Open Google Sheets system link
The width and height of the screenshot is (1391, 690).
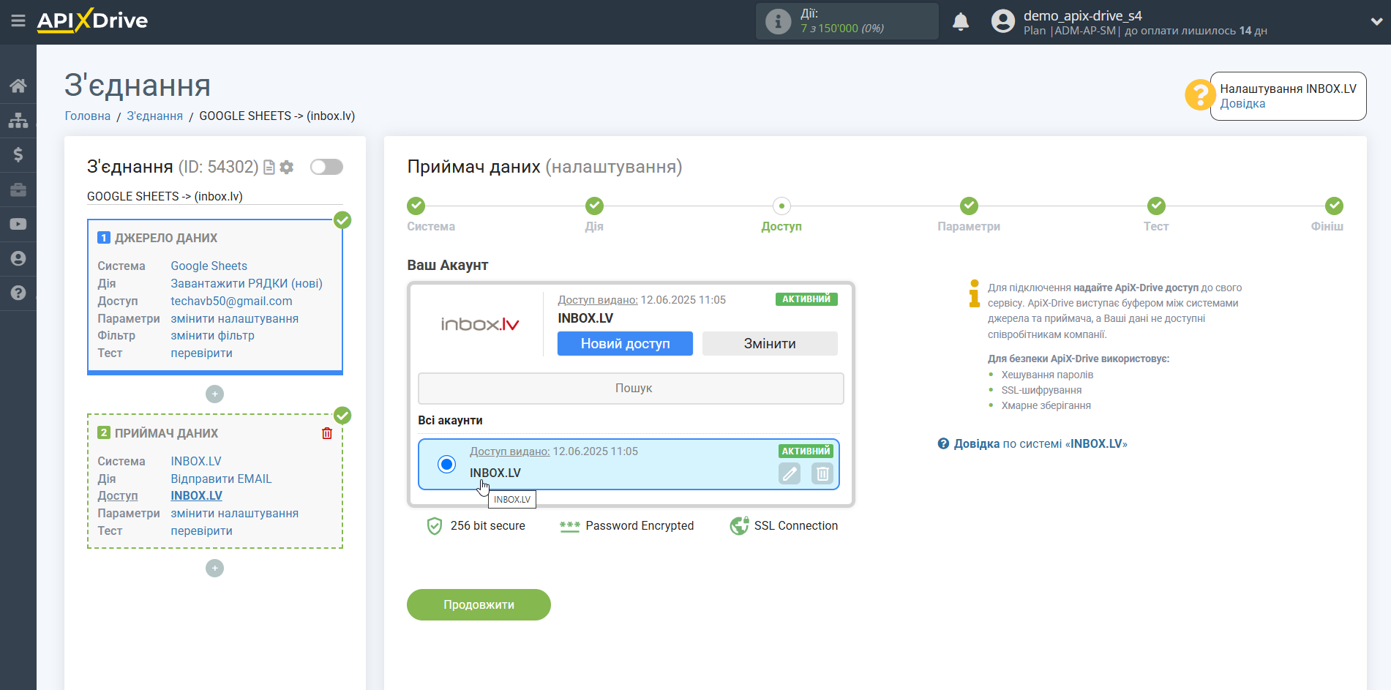pyautogui.click(x=209, y=266)
